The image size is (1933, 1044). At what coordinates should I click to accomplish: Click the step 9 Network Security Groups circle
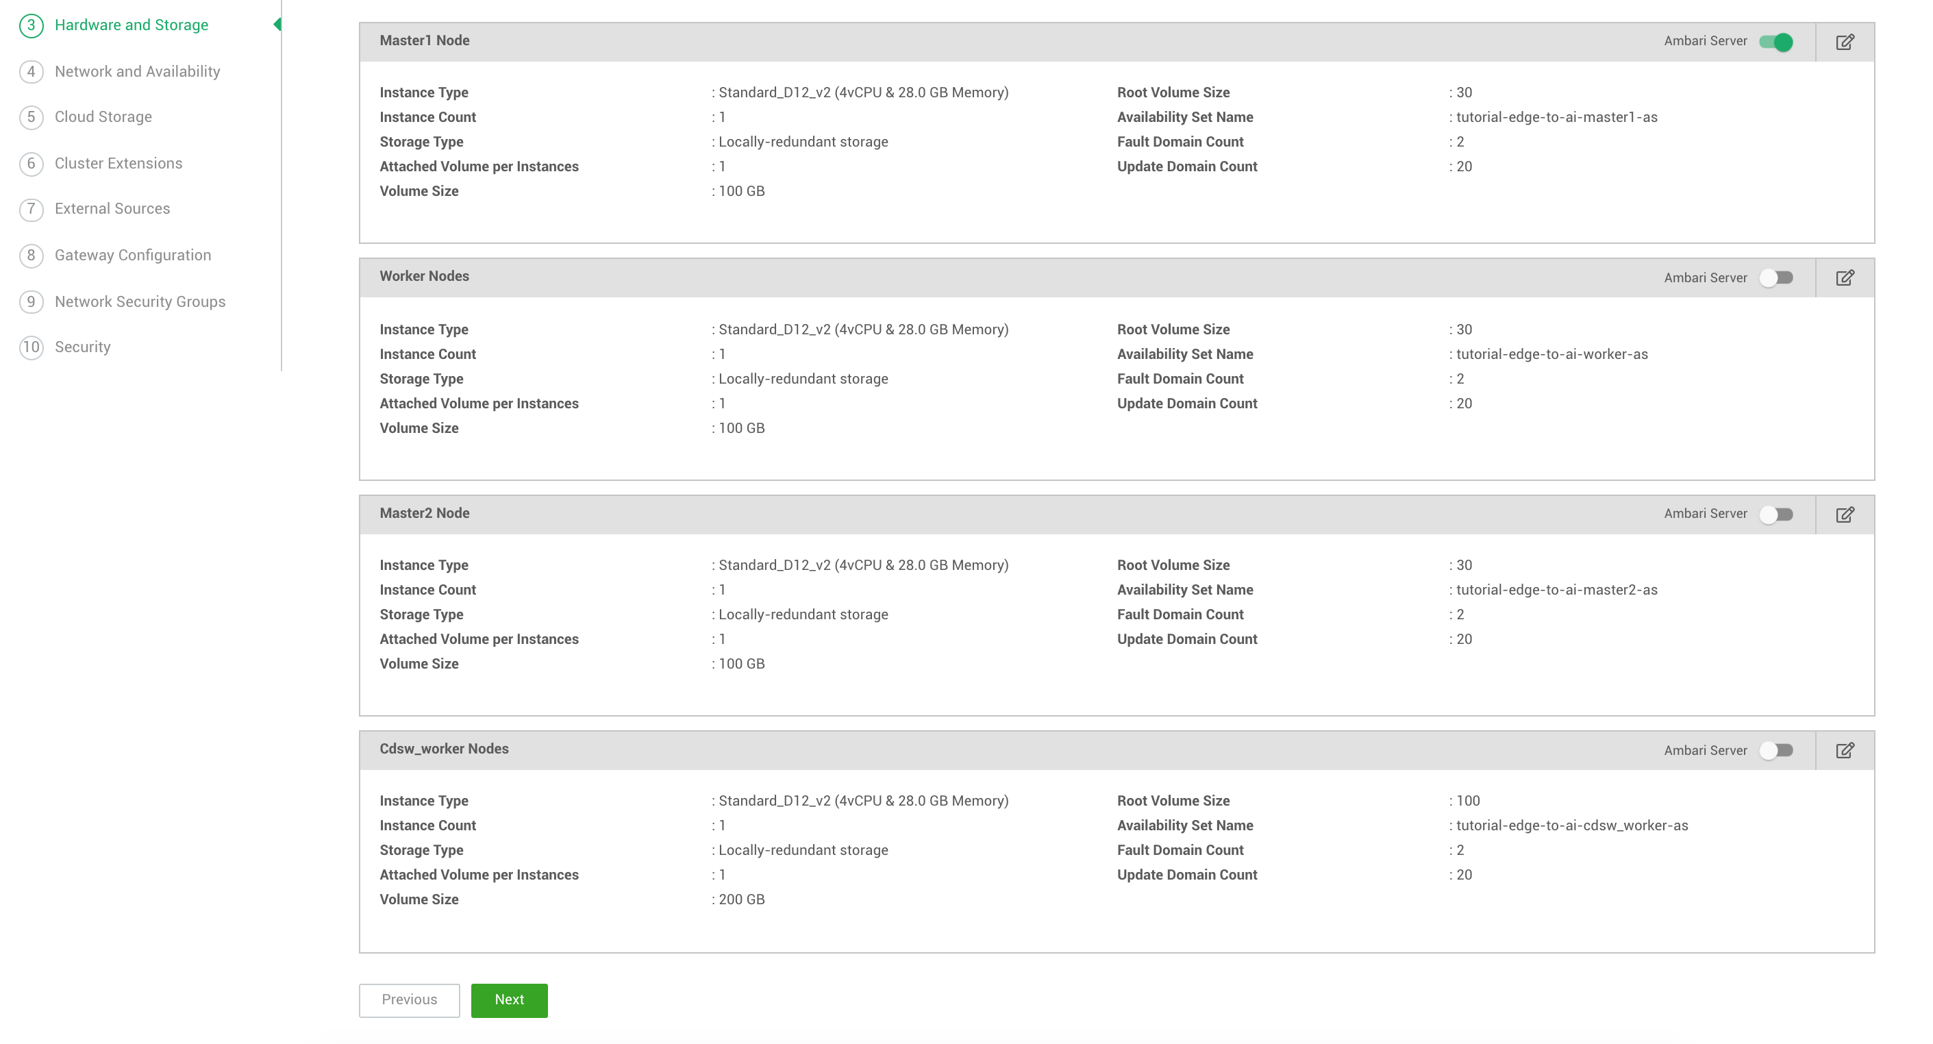(30, 301)
